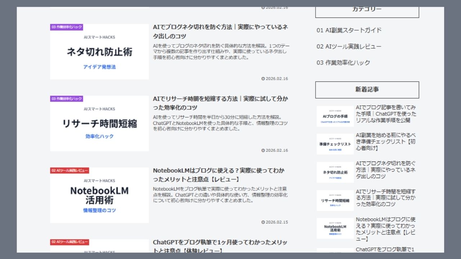Screen dimensions: 461x259
Task: Click clock icon next to NotebookLM article date 2026.02.15
Action: click(x=263, y=222)
